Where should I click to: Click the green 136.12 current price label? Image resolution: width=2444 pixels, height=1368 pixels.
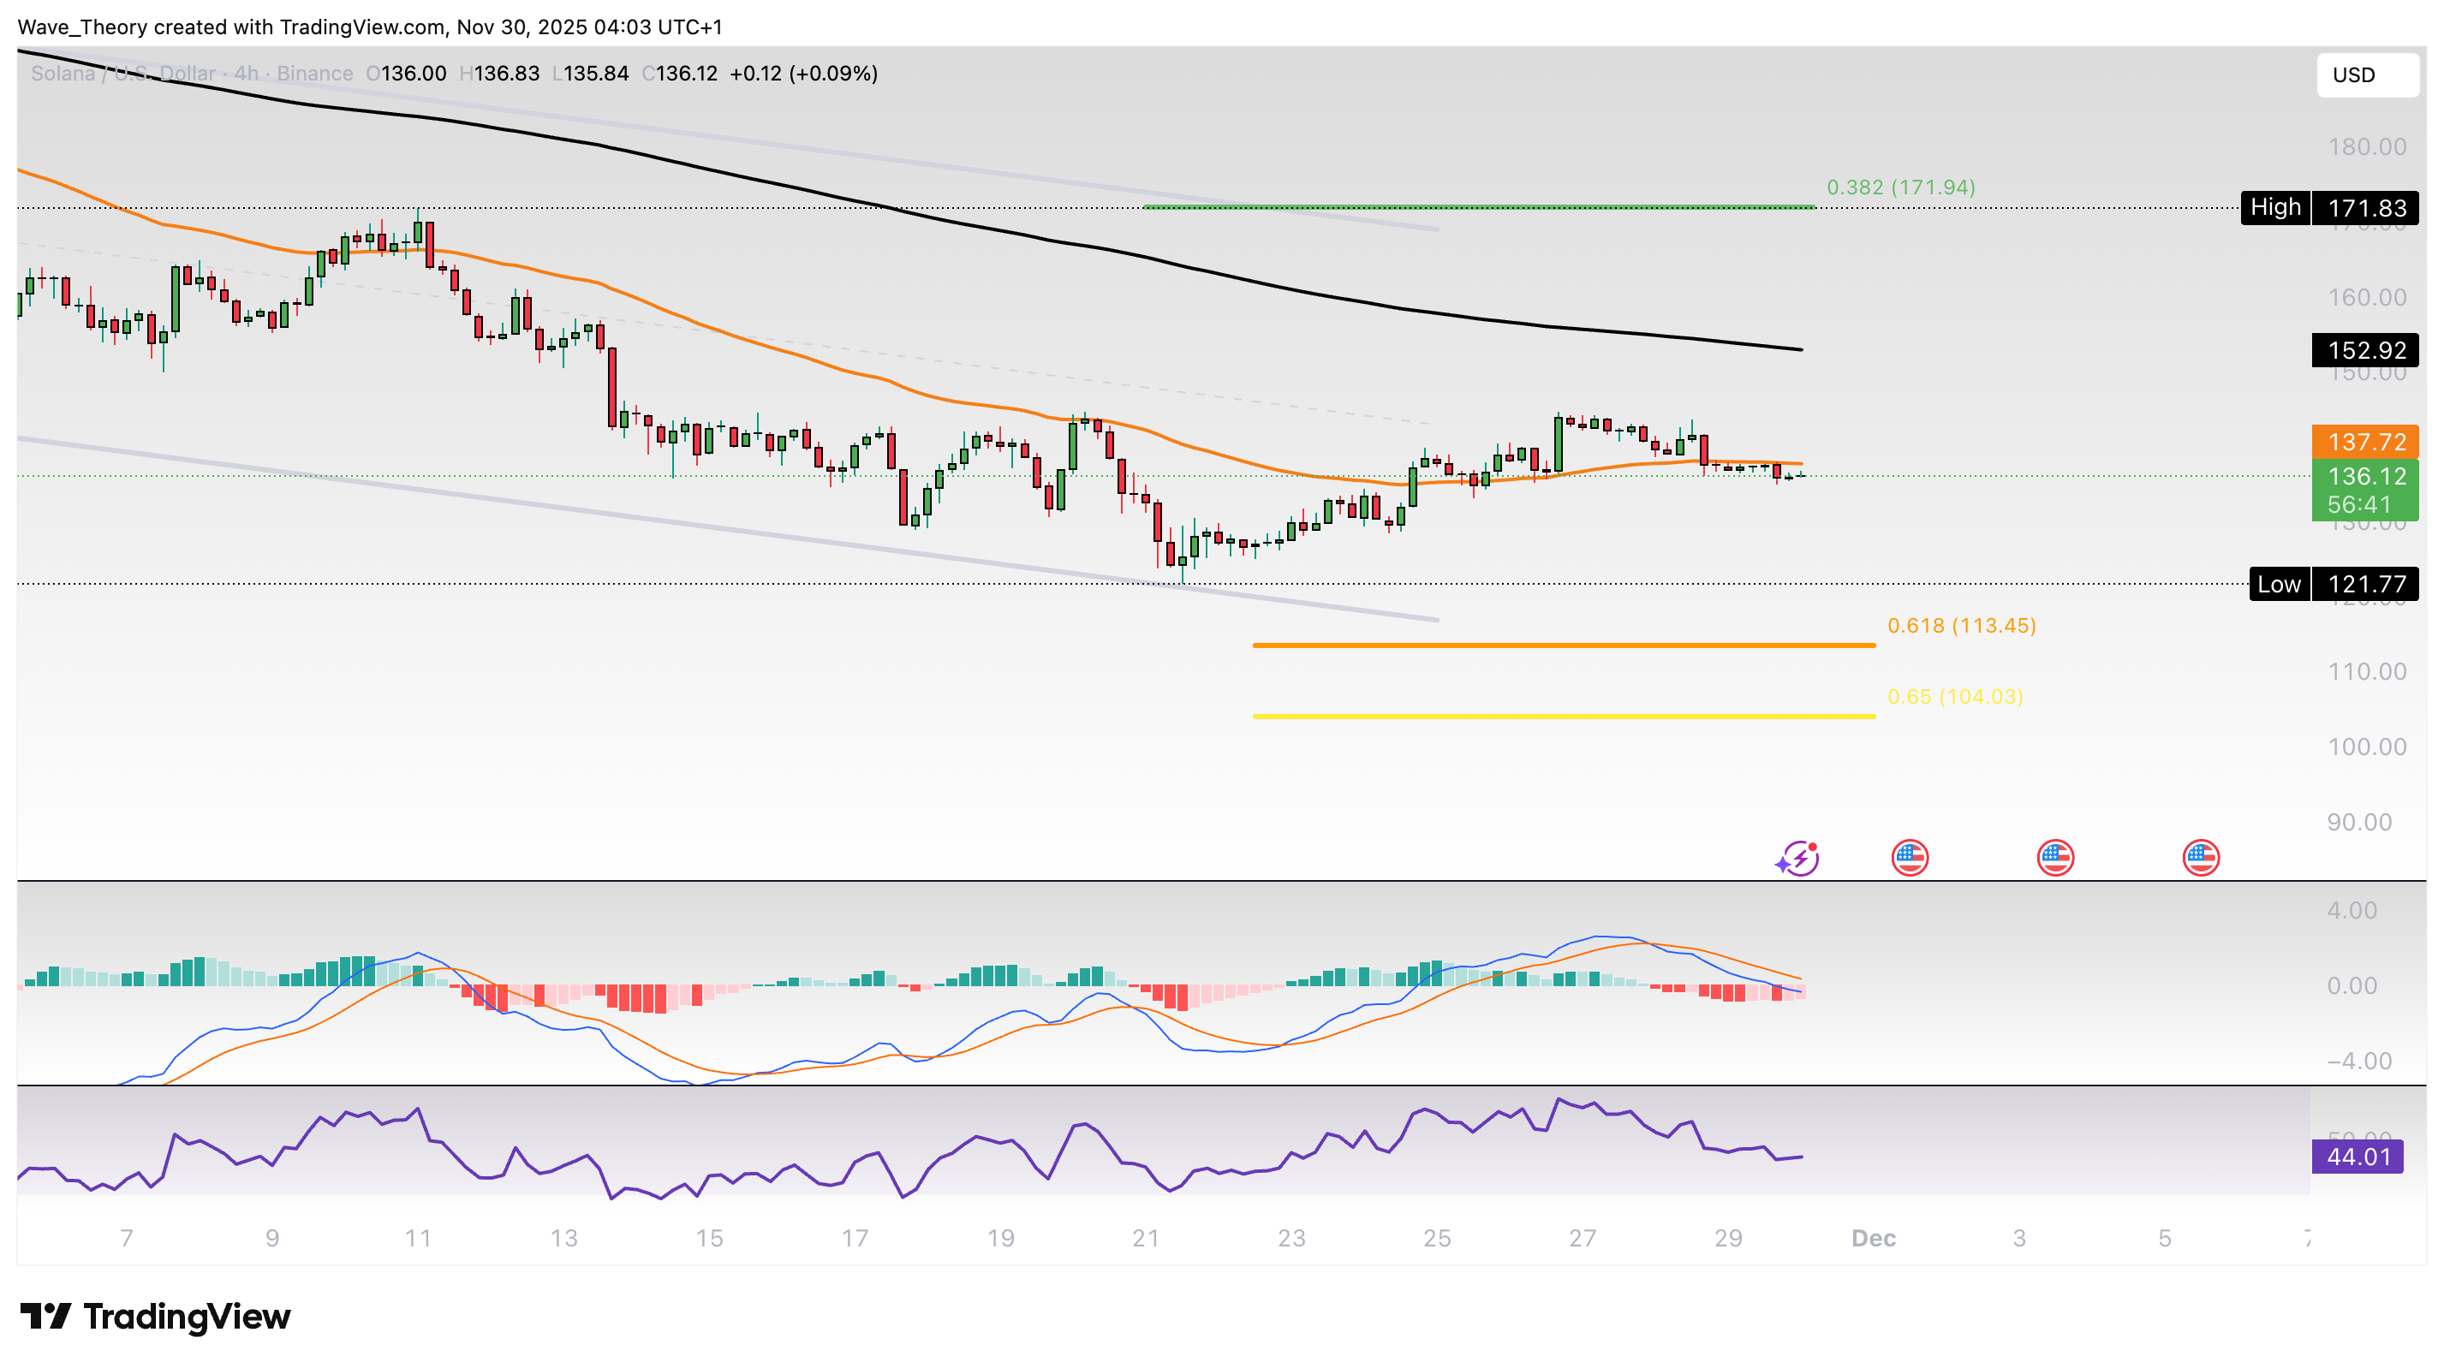click(x=2365, y=476)
